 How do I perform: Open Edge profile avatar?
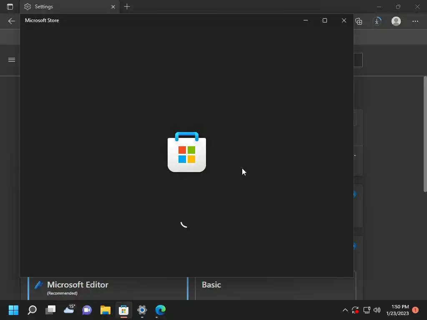pyautogui.click(x=396, y=21)
